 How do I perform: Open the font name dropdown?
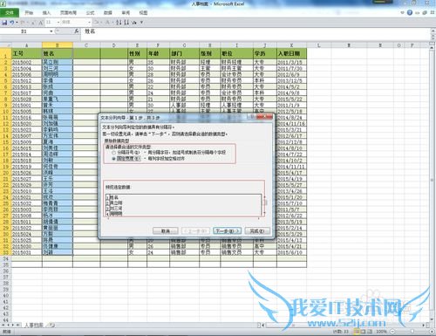pyautogui.click(x=89, y=22)
